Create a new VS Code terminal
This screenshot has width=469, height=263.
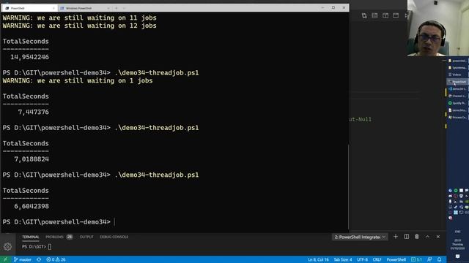[x=396, y=237]
